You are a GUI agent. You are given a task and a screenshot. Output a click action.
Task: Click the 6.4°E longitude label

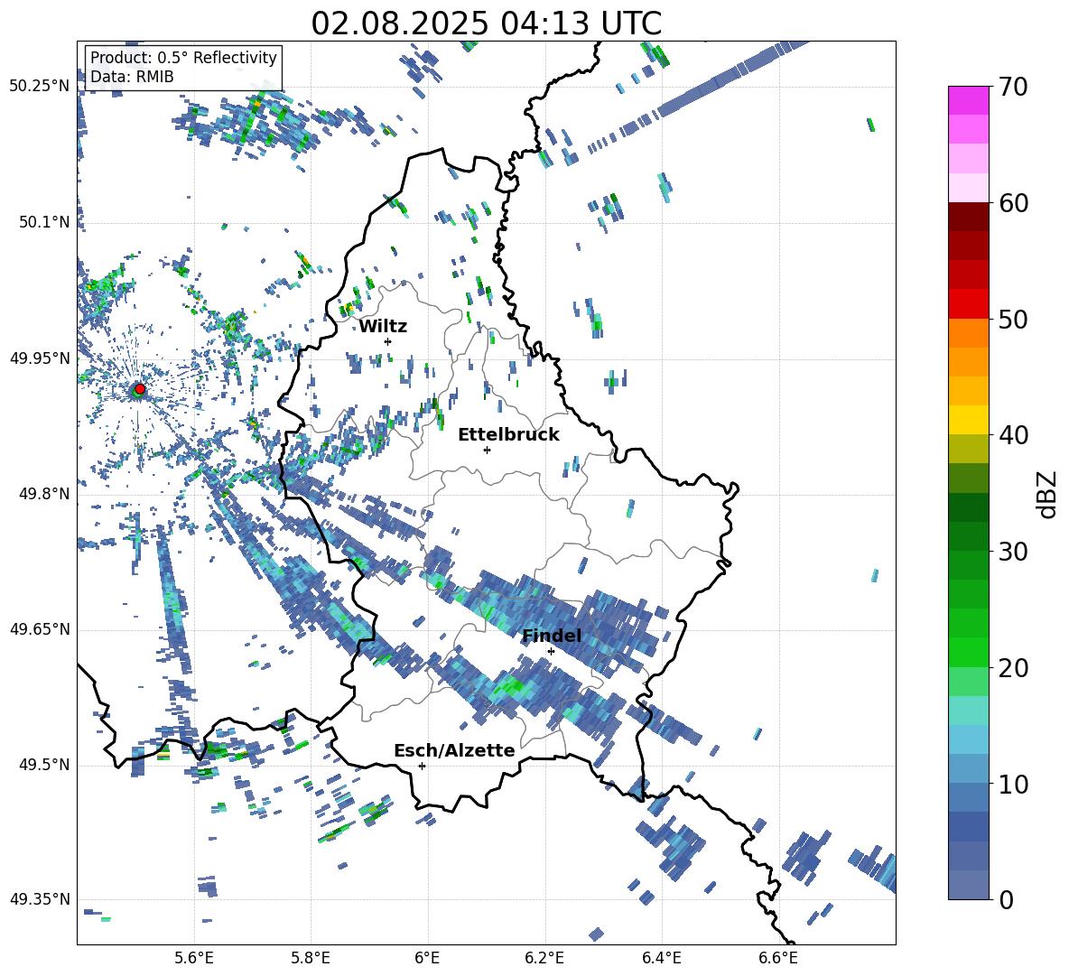click(x=661, y=958)
